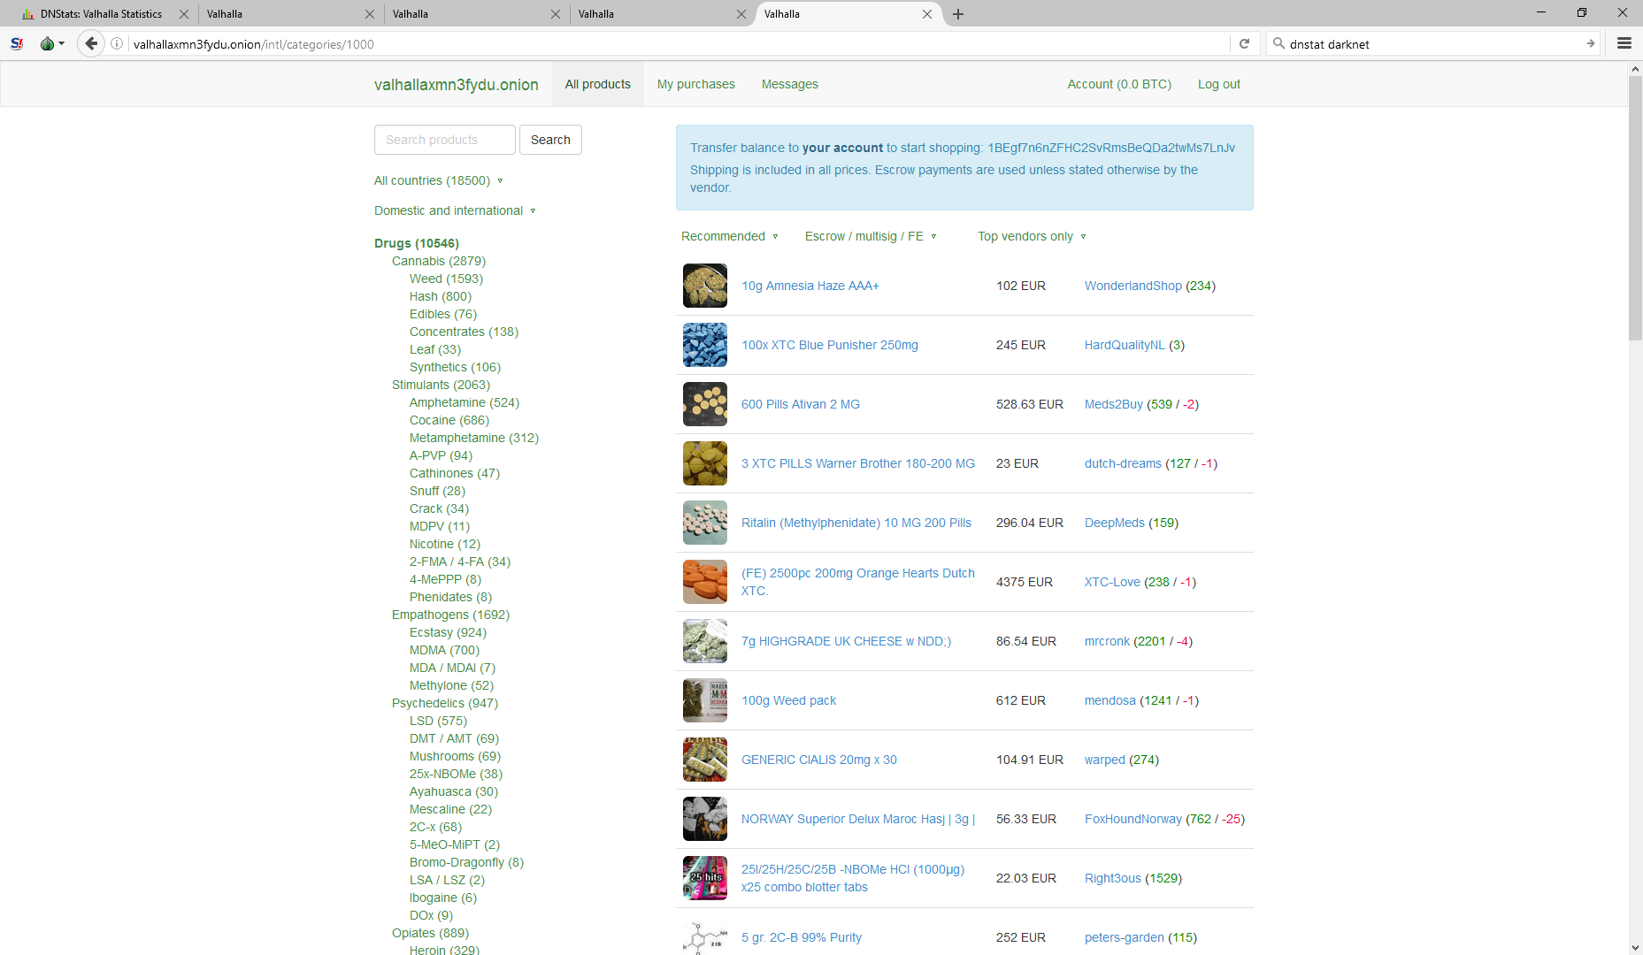Click the browser URL address field
The width and height of the screenshot is (1643, 955).
[x=677, y=43]
